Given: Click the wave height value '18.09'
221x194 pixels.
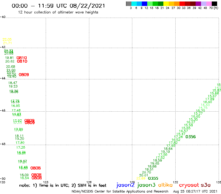Looking at the screenshot, I should [x=24, y=175].
